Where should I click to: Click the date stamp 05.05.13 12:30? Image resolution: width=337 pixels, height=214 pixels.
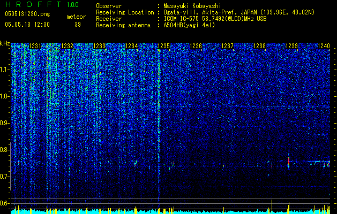(27, 25)
